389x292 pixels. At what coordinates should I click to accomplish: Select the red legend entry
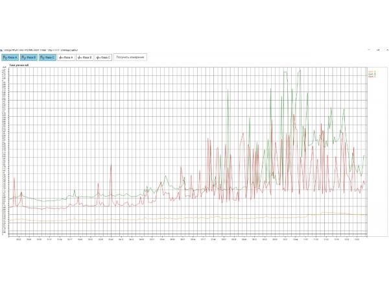click(371, 76)
